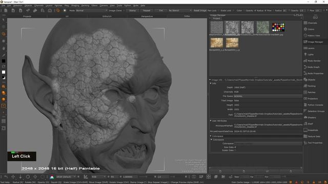This screenshot has height=184, width=328.
Task: Swap foreground and background colors icon
Action: (4, 66)
